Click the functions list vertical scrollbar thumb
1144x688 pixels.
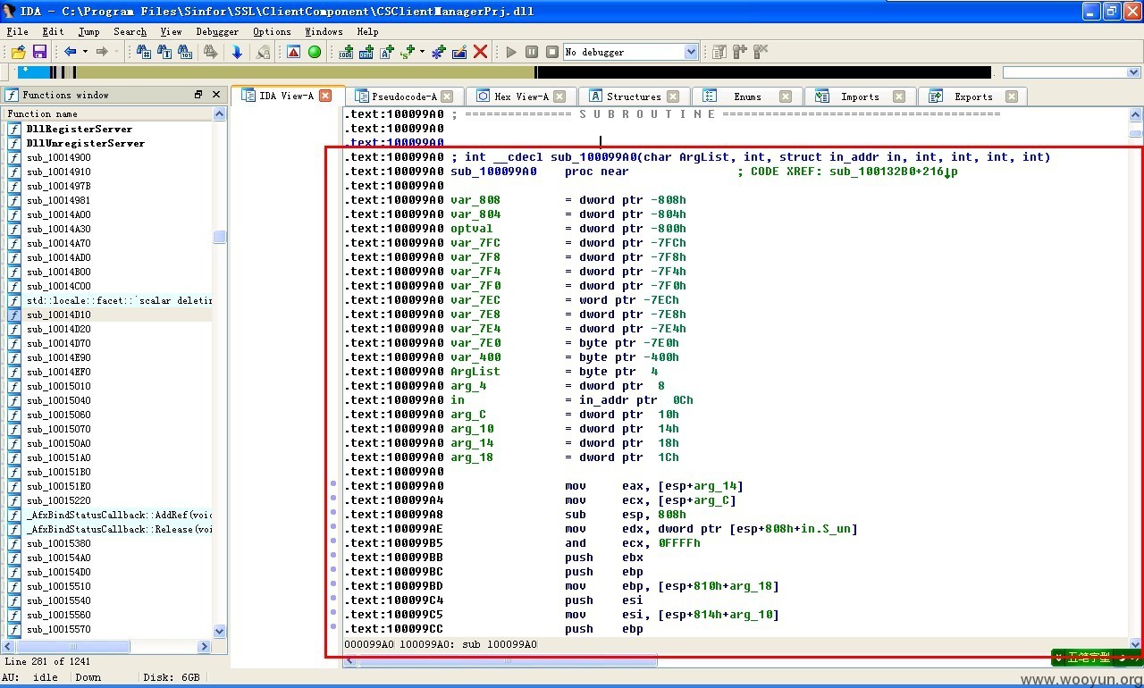(x=220, y=237)
